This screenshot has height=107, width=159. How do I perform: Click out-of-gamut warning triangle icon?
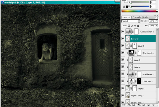click(124, 7)
